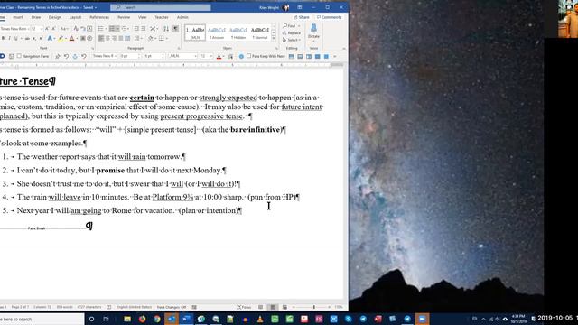Apply yellow text highlight color
This screenshot has width=578, height=325.
(61, 38)
